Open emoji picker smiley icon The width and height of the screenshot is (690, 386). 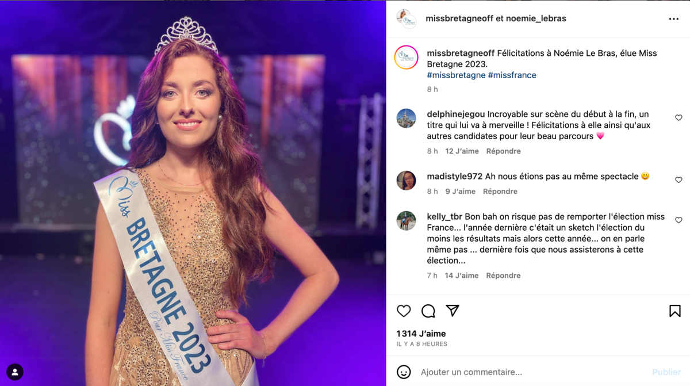(404, 372)
